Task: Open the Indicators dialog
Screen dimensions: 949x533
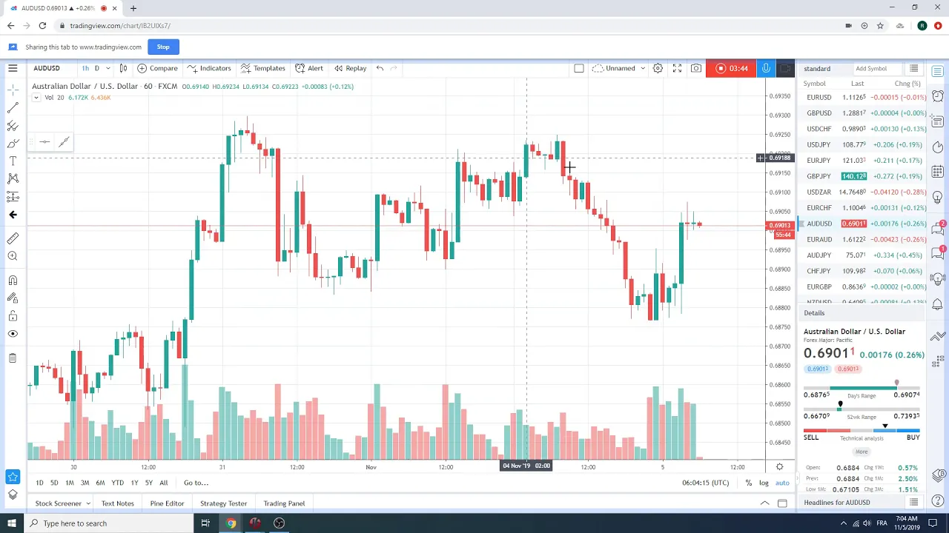Action: [209, 68]
